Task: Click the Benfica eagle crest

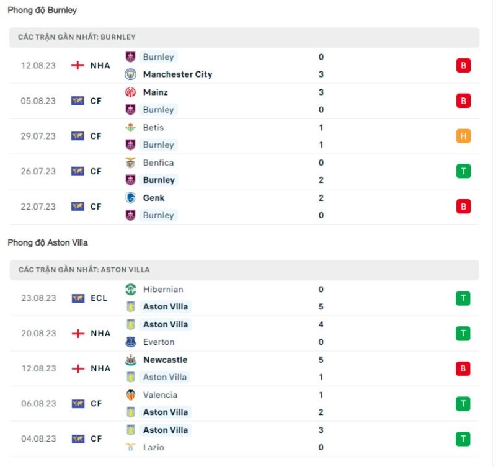Action: [x=131, y=162]
